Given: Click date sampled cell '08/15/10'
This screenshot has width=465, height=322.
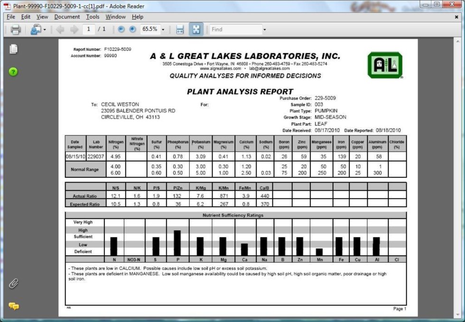Looking at the screenshot, I should pyautogui.click(x=75, y=156).
